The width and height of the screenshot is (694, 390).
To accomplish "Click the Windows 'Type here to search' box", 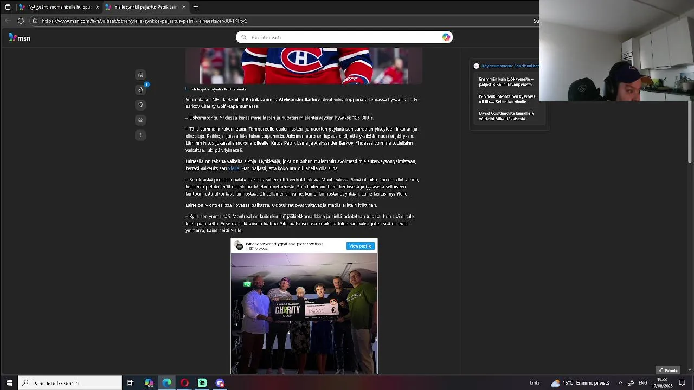I will click(x=70, y=383).
